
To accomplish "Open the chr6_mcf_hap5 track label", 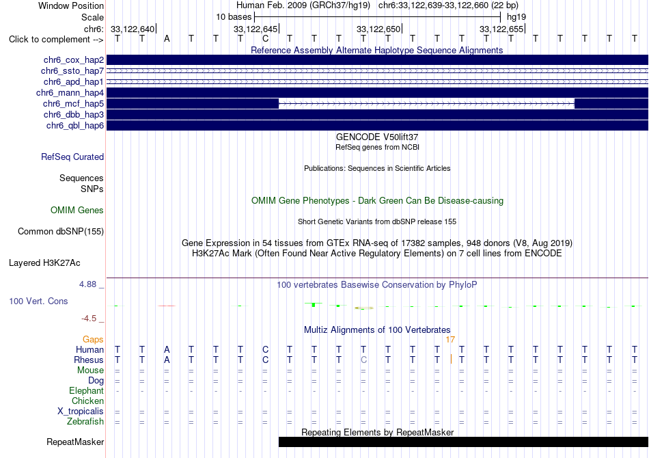I will (73, 103).
